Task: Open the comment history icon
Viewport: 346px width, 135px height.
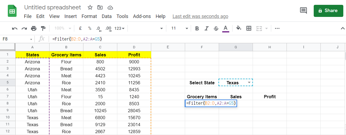Action: tap(303, 10)
